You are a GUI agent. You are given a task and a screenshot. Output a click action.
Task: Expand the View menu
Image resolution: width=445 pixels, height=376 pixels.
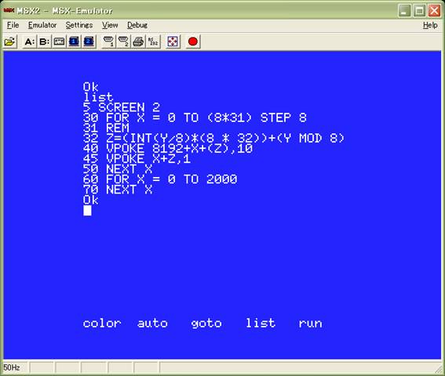coord(110,25)
